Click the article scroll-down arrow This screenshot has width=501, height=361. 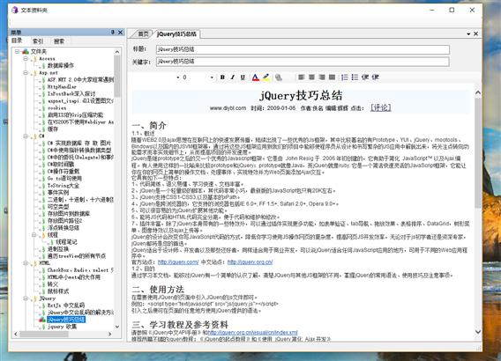(478, 332)
